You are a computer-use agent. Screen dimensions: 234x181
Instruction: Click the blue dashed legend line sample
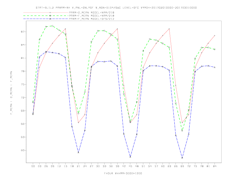[x=46, y=19]
